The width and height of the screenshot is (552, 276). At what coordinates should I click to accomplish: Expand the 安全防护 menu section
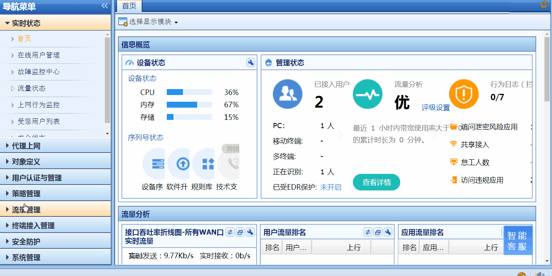coord(56,241)
